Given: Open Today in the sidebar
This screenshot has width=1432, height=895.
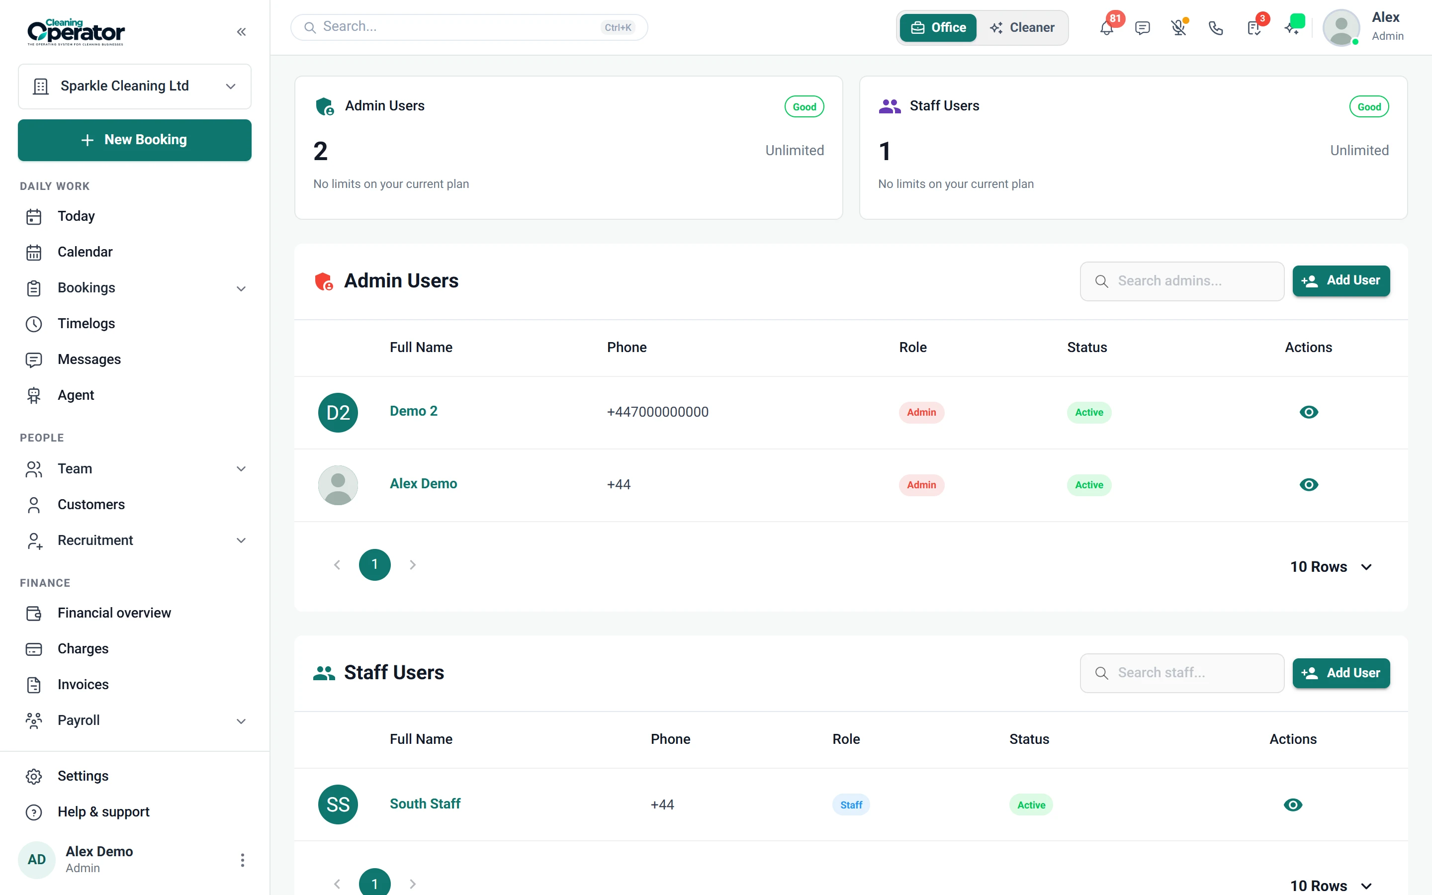Looking at the screenshot, I should click(135, 216).
